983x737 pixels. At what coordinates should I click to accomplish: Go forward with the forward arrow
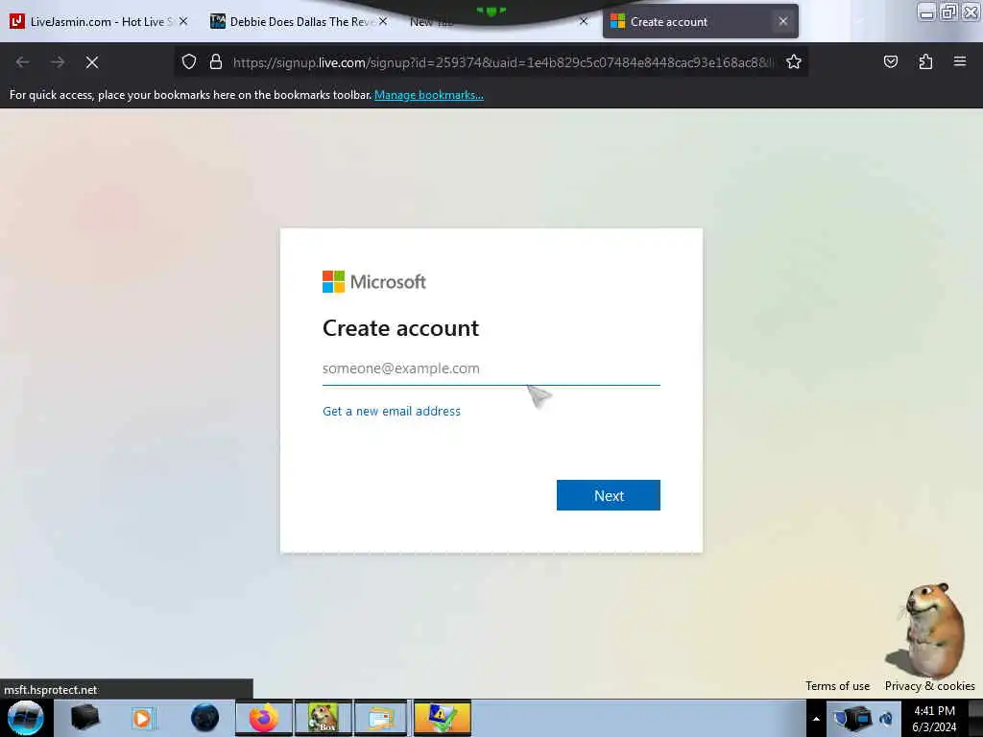(58, 62)
